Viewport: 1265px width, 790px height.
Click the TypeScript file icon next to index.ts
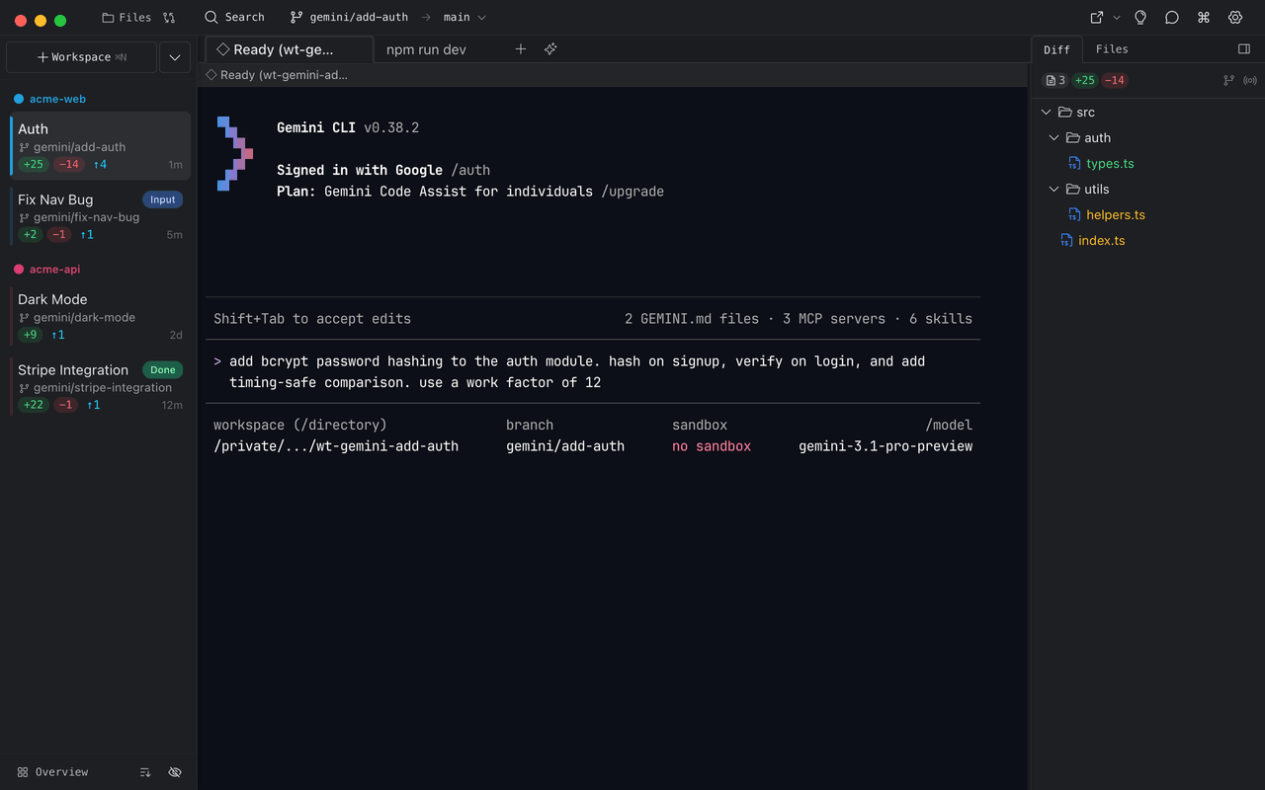[x=1066, y=241]
